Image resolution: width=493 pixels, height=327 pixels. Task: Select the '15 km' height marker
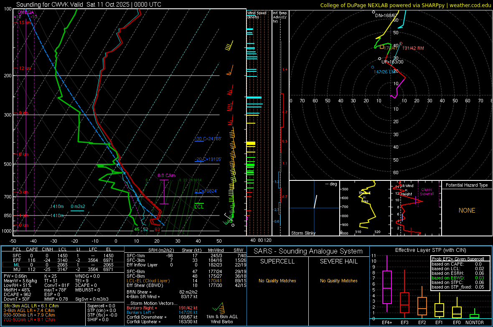point(25,23)
